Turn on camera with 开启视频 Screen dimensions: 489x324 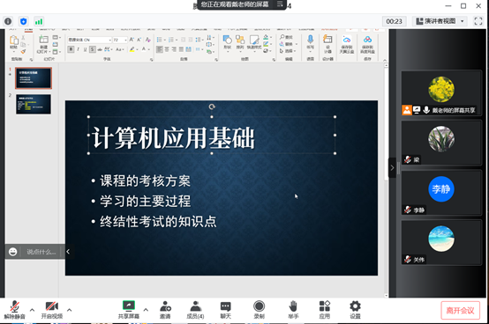click(52, 310)
